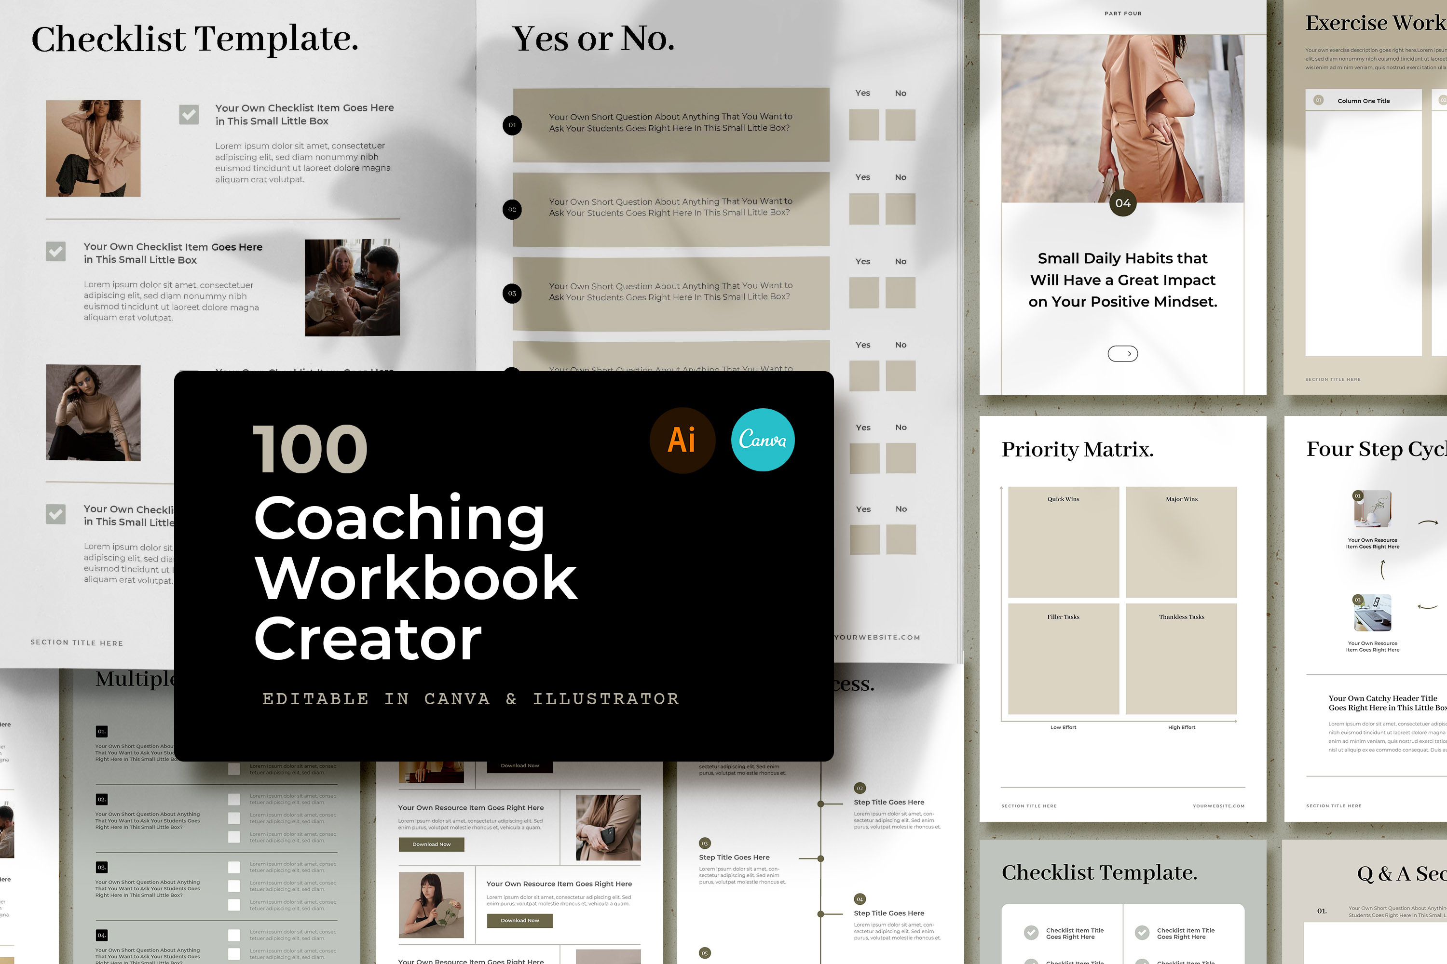This screenshot has height=964, width=1447.
Task: Click Small Daily Habits headline text
Action: 1123,281
